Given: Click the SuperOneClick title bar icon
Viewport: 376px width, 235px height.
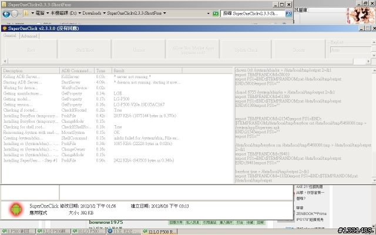Looking at the screenshot, I should pyautogui.click(x=4, y=28).
